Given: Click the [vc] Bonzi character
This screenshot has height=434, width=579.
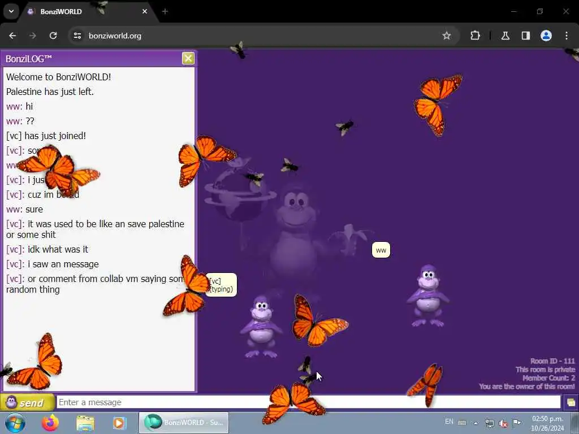Looking at the screenshot, I should tap(261, 327).
